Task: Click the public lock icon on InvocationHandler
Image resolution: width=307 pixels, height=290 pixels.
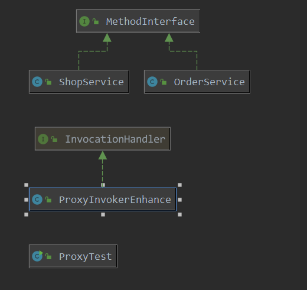Action: coord(54,139)
